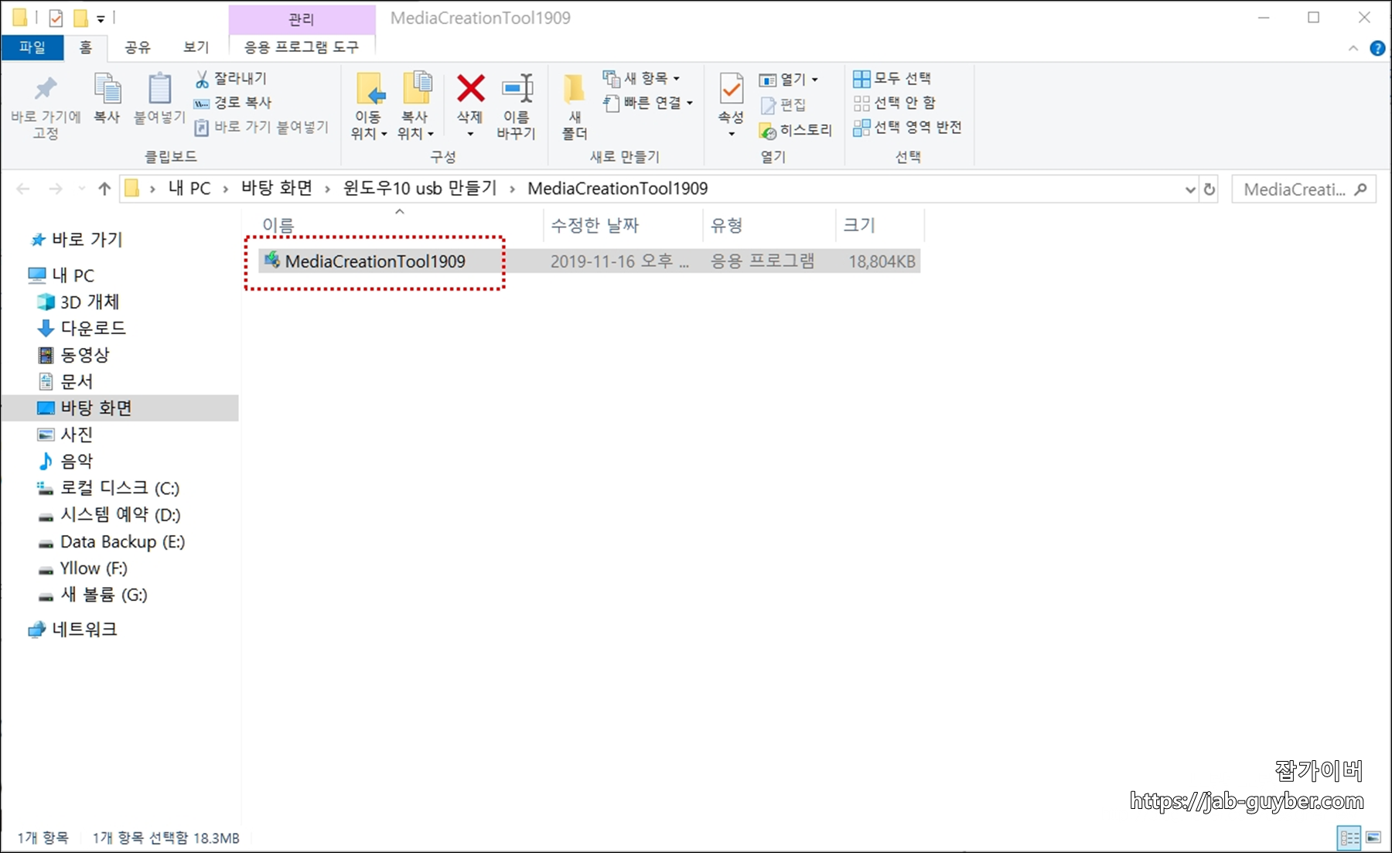Expand the address bar history dropdown
This screenshot has height=853, width=1392.
1190,189
